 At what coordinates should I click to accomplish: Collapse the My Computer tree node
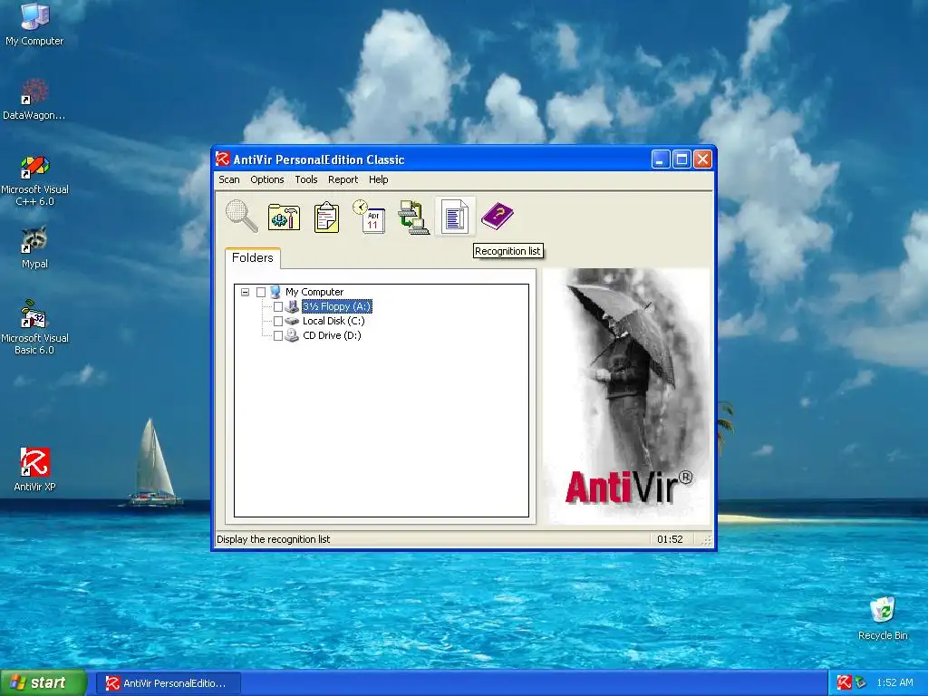pyautogui.click(x=245, y=292)
